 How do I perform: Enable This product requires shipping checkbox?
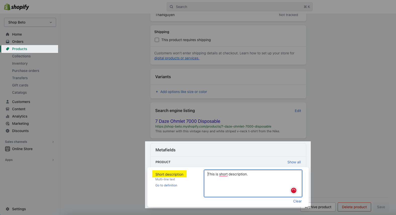pos(157,40)
